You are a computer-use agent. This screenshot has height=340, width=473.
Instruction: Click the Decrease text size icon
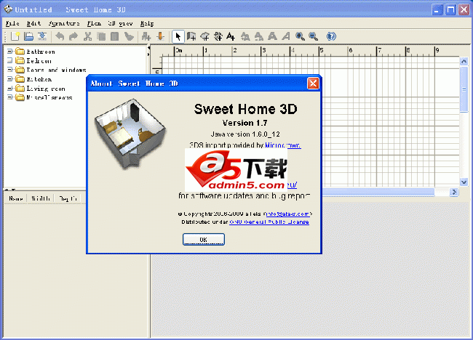pyautogui.click(x=259, y=36)
